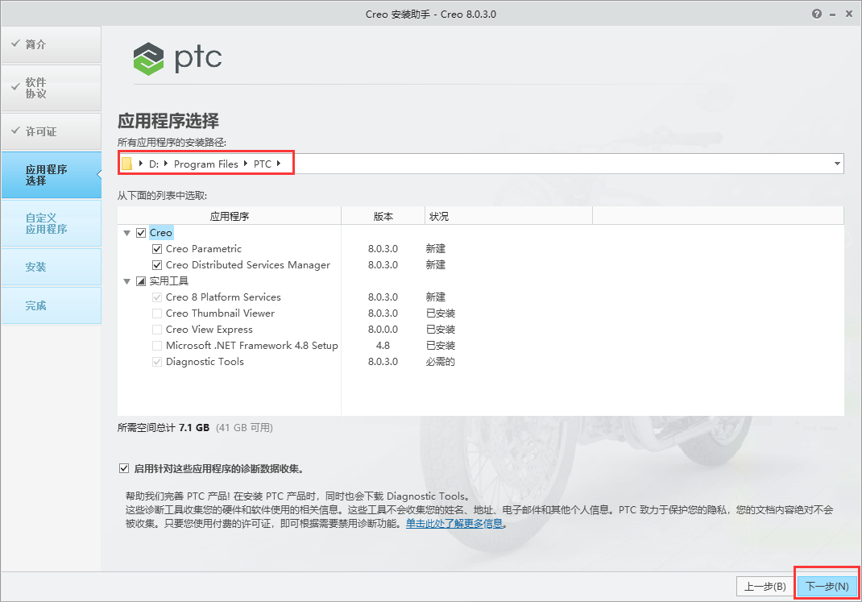
Task: Close the Creo installer window
Action: click(849, 15)
